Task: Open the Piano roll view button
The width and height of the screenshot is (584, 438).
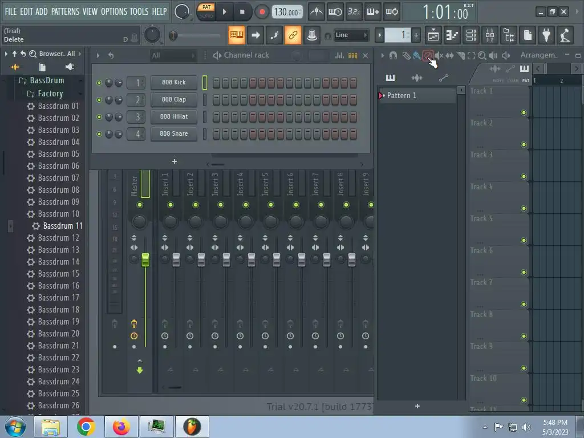Action: pos(452,35)
